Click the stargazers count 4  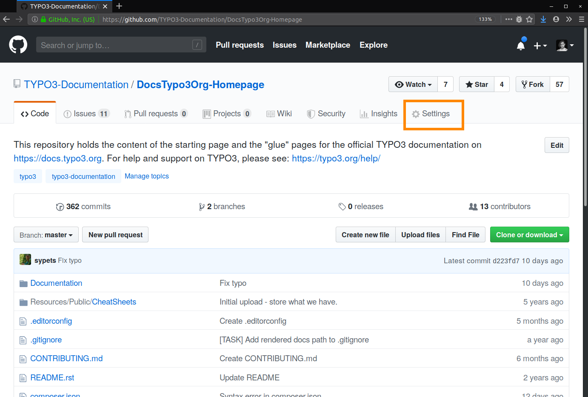(x=502, y=84)
